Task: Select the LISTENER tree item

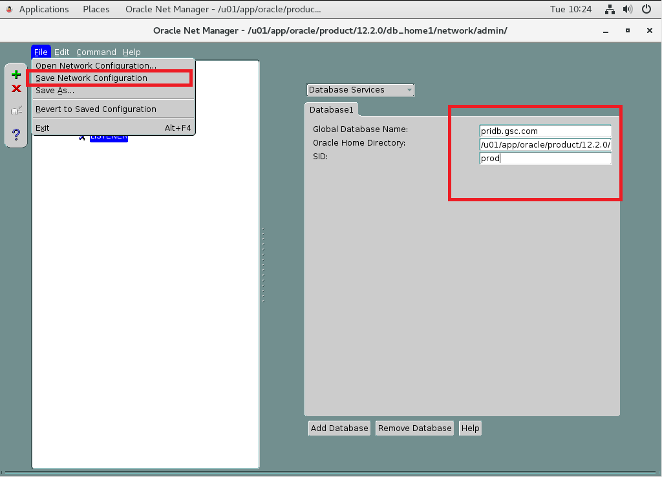Action: tap(109, 137)
